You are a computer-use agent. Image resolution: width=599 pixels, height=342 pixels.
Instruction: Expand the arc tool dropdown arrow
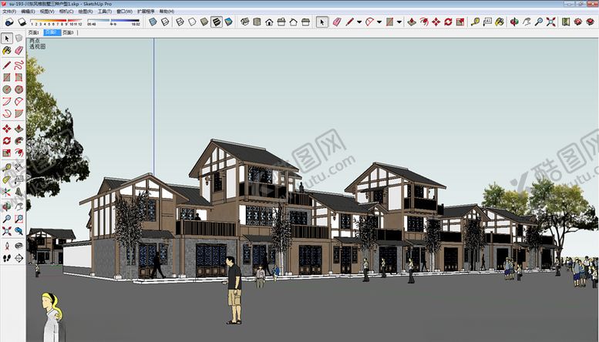[x=379, y=22]
